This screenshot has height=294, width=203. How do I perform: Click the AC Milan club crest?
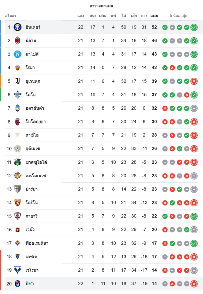click(18, 41)
